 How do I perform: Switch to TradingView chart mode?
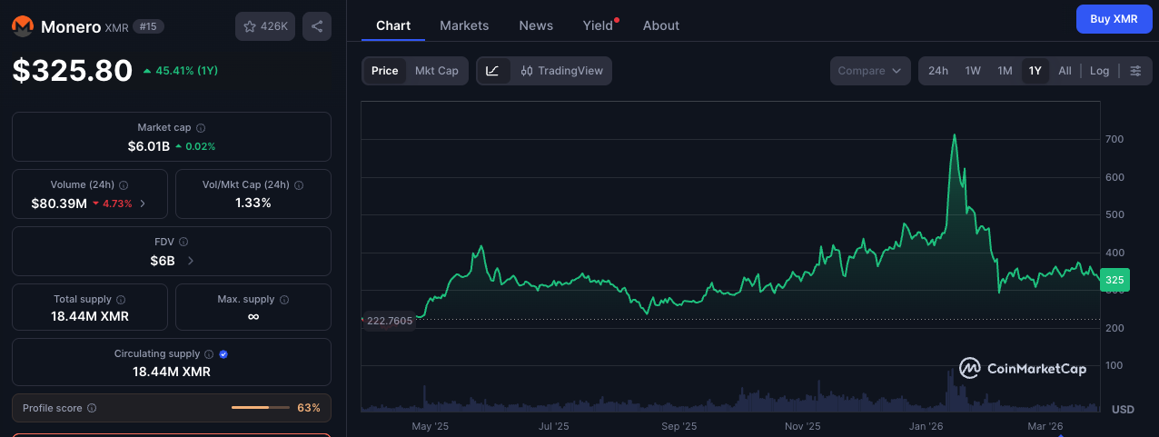coord(561,71)
